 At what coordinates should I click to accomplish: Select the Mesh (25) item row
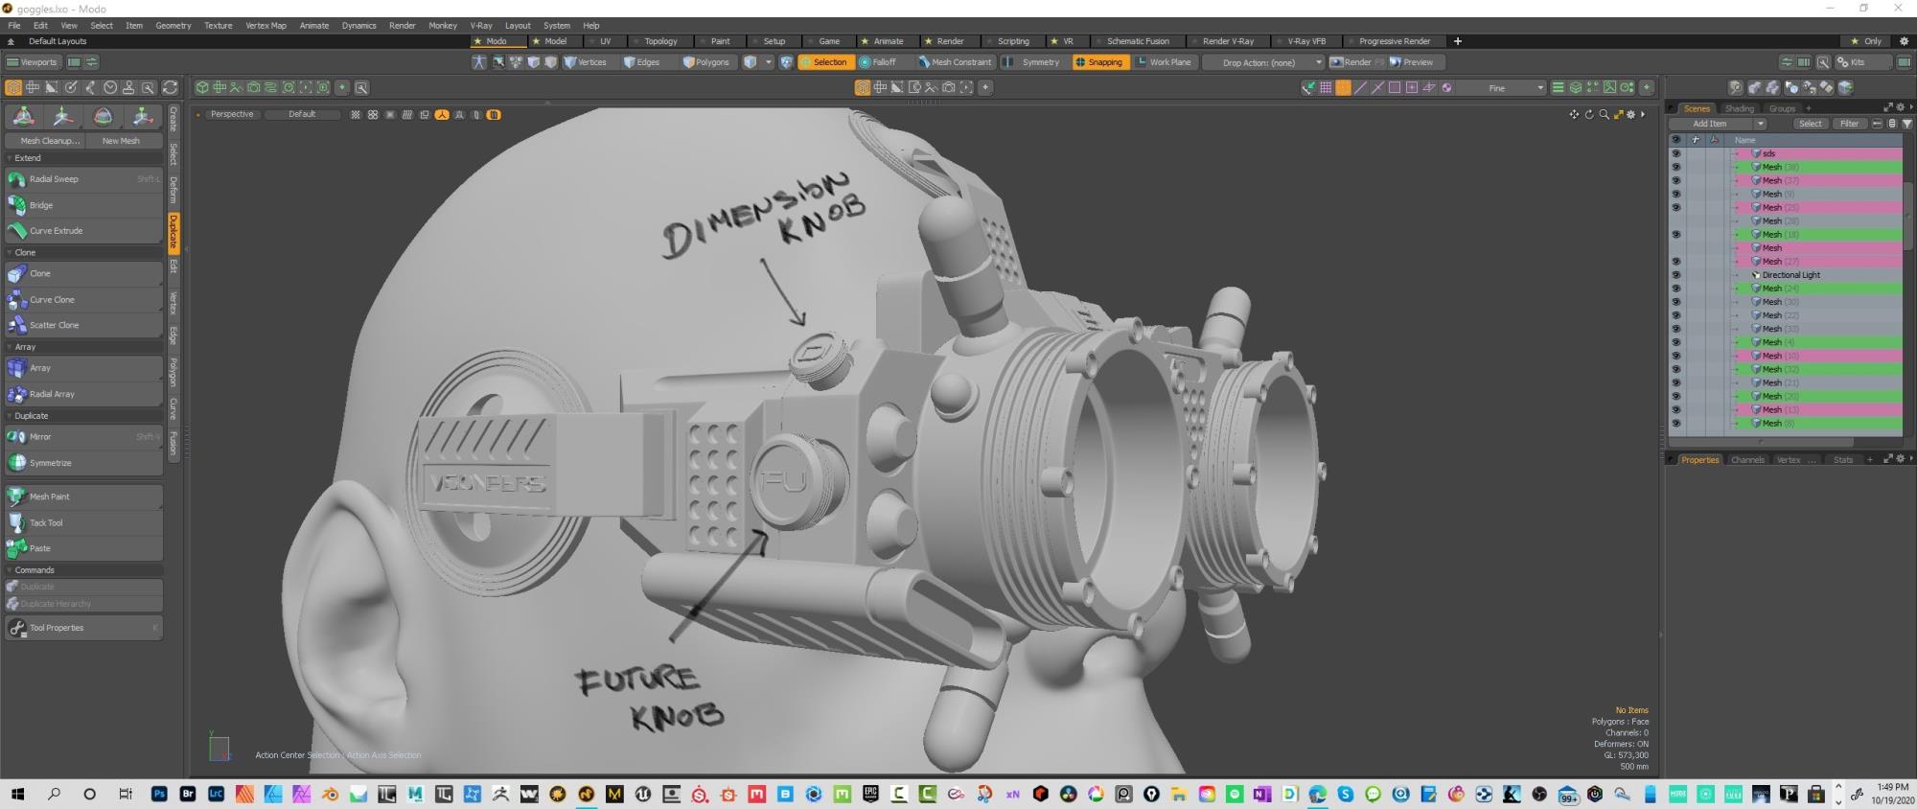pyautogui.click(x=1817, y=208)
